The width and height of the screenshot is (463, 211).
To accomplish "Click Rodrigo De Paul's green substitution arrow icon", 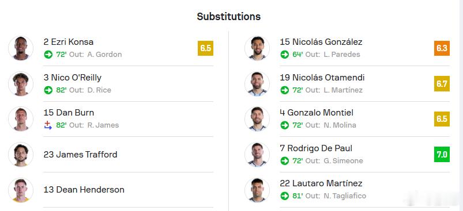I will click(x=285, y=160).
